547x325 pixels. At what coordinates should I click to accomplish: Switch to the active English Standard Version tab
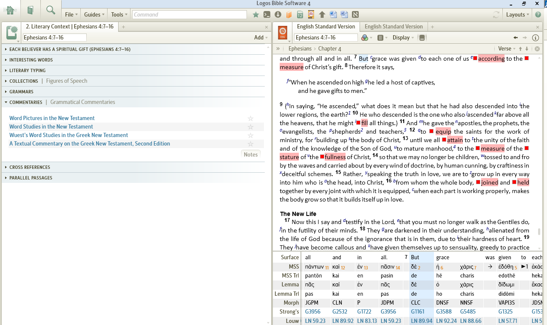click(326, 27)
